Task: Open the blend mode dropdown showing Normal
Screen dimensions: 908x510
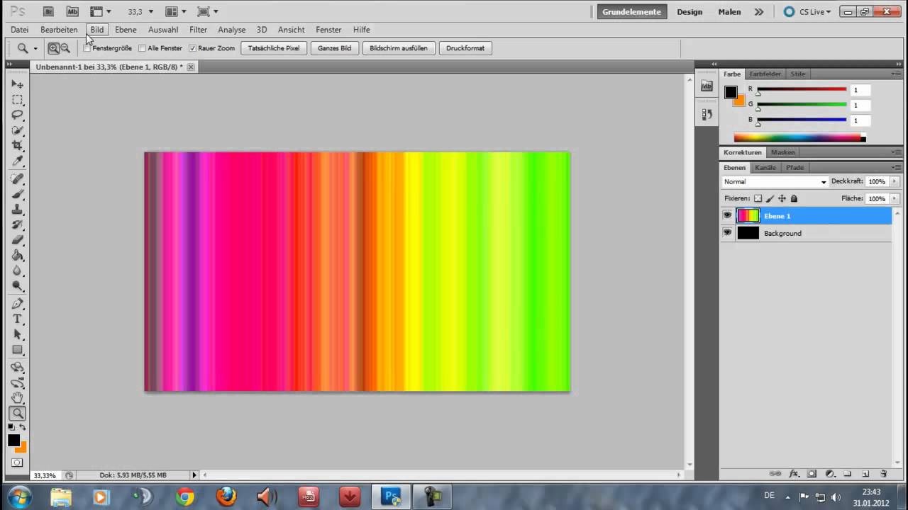Action: (x=775, y=182)
